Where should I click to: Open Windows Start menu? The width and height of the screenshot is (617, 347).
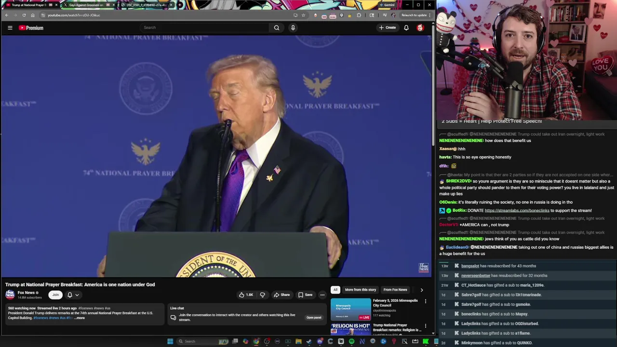tap(170, 341)
